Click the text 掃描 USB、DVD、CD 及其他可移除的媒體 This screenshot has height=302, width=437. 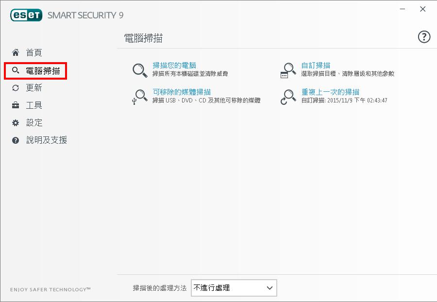pyautogui.click(x=206, y=101)
